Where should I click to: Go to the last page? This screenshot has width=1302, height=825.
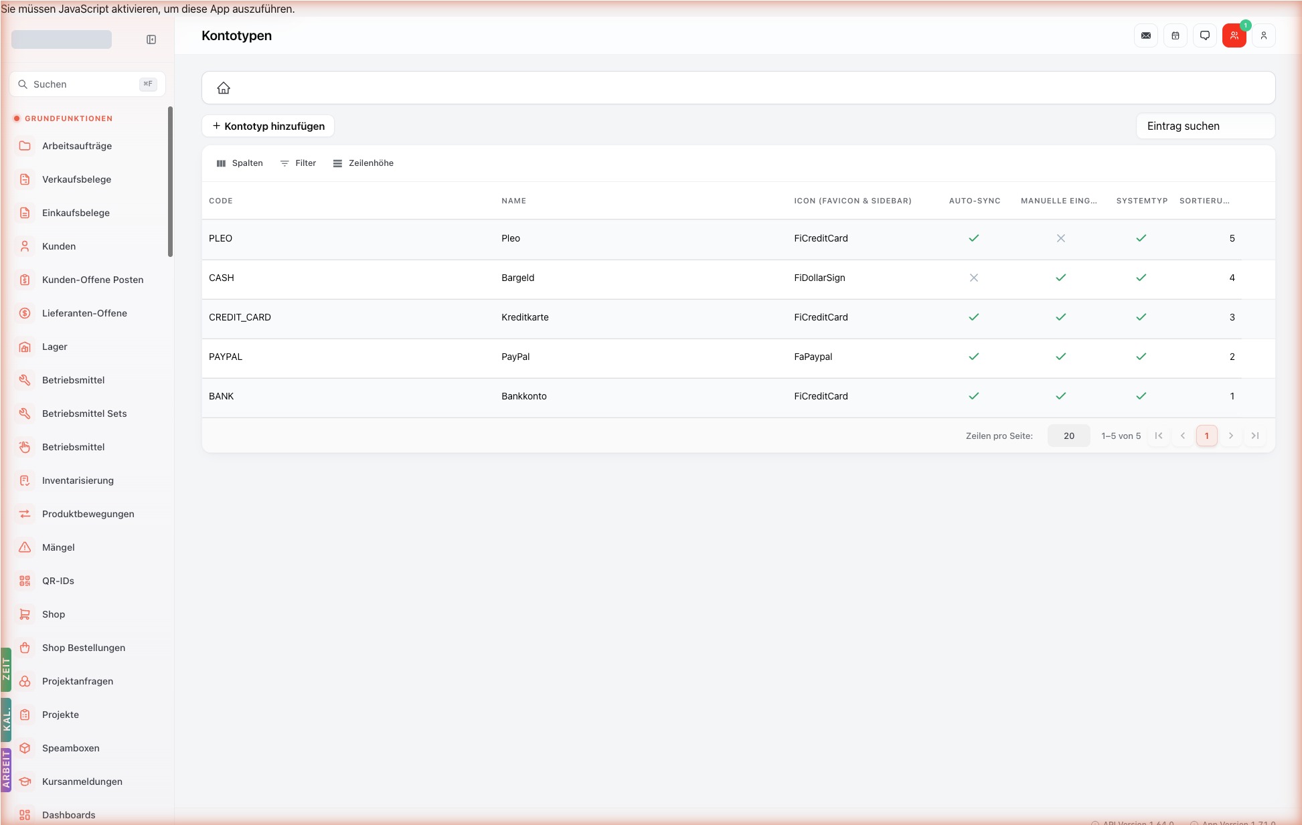pyautogui.click(x=1255, y=436)
